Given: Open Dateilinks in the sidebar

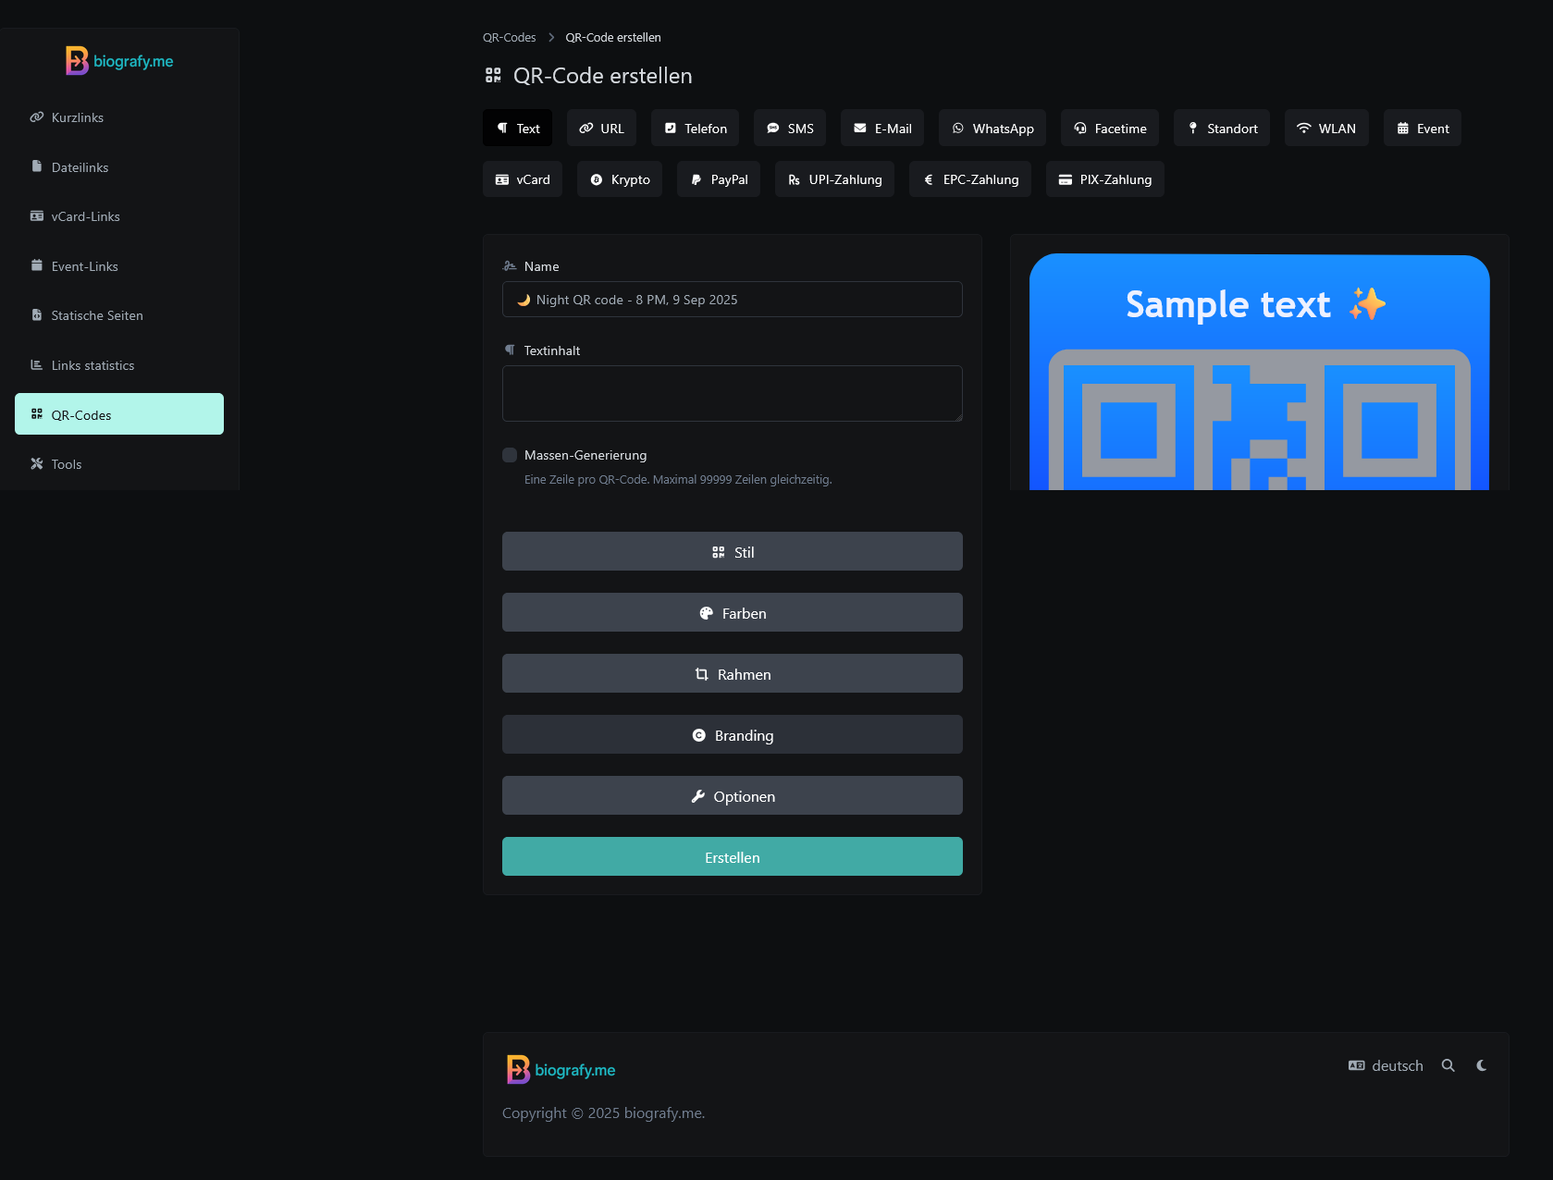Looking at the screenshot, I should [119, 167].
